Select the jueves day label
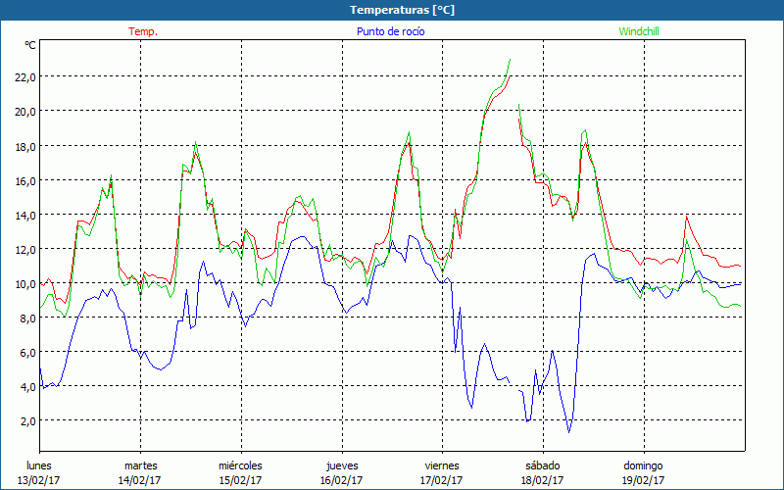Viewport: 784px width, 490px height. click(x=341, y=465)
